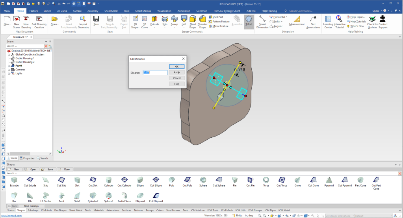Click Apply in the Edit Distance dialog

(176, 72)
